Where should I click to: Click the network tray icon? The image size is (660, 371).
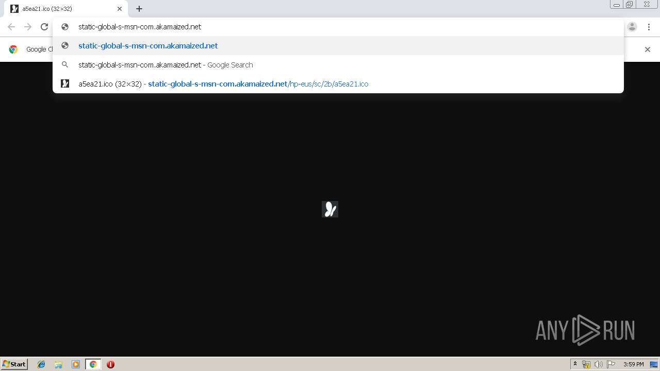pyautogui.click(x=586, y=364)
